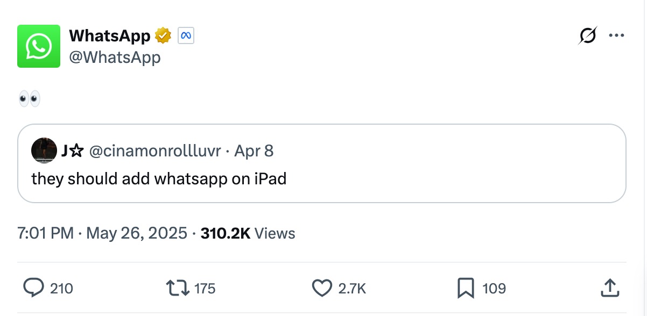Click the Apr 8 timestamp on quoted tweet
This screenshot has width=647, height=316.
click(254, 151)
